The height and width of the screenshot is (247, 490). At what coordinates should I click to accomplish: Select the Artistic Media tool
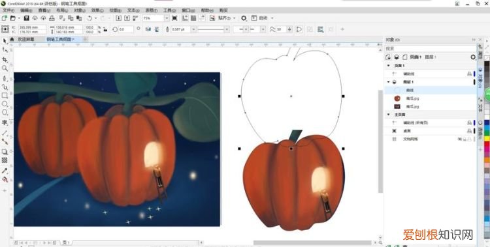5,87
